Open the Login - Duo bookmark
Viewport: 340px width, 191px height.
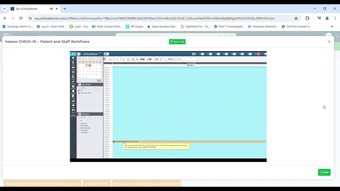point(79,27)
